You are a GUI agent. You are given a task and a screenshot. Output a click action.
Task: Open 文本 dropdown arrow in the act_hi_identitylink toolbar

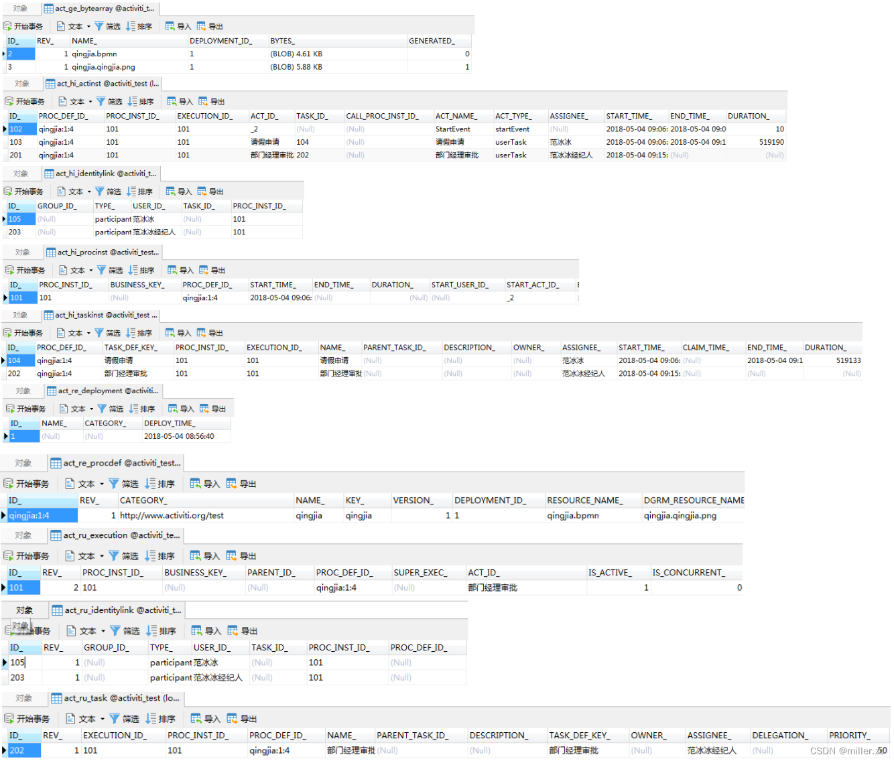[89, 192]
